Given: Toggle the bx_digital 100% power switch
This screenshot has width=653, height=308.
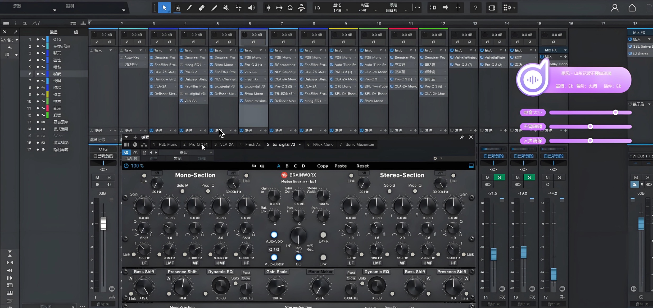Looking at the screenshot, I should (126, 166).
